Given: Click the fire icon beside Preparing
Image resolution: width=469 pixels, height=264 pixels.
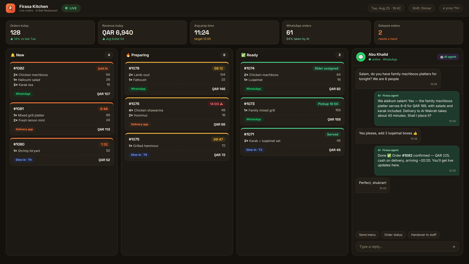Looking at the screenshot, I should [x=128, y=55].
